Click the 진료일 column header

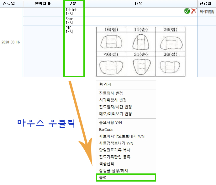pos(11,3)
